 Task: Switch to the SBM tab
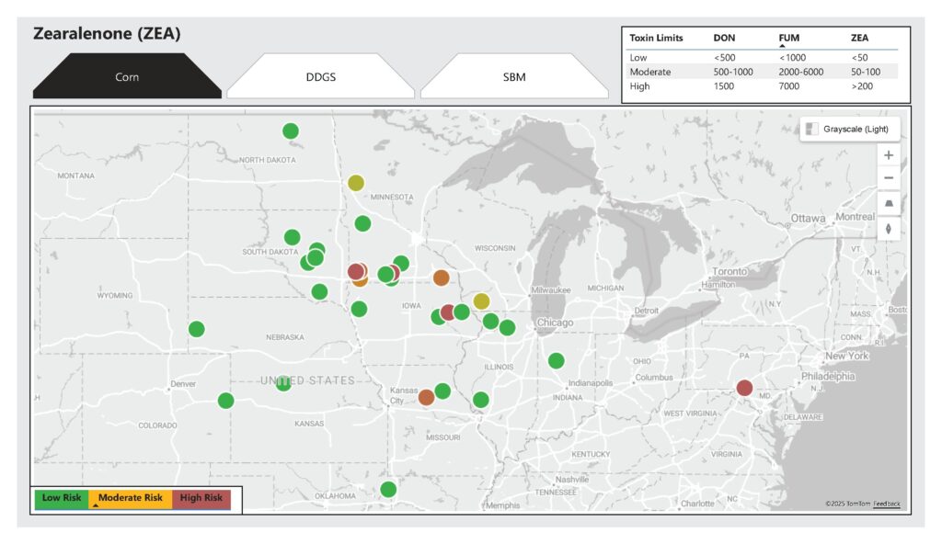[514, 76]
